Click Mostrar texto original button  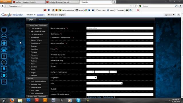56,15
